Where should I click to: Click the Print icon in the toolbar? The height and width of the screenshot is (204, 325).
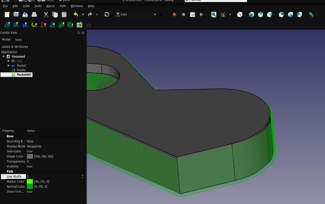click(x=34, y=15)
